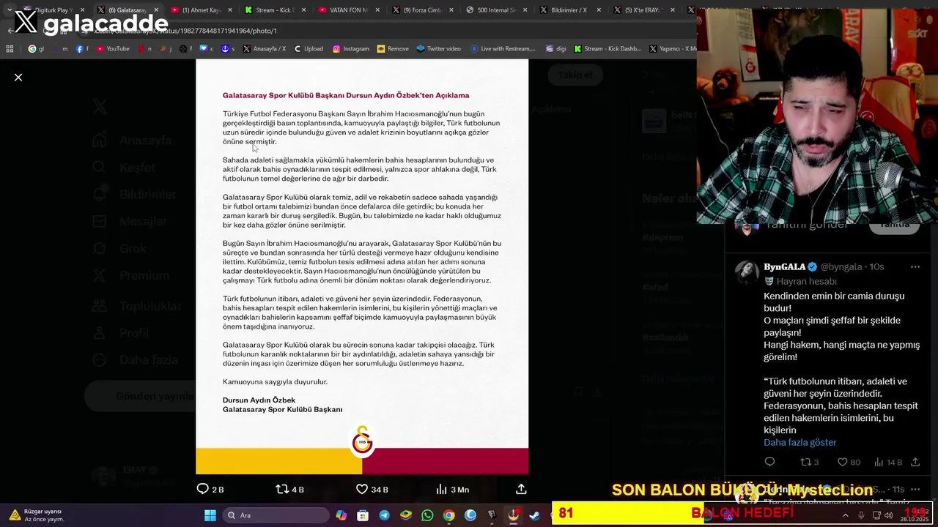Viewport: 938px width, 527px height.
Task: Open the Instagram bookmark
Action: [x=351, y=48]
